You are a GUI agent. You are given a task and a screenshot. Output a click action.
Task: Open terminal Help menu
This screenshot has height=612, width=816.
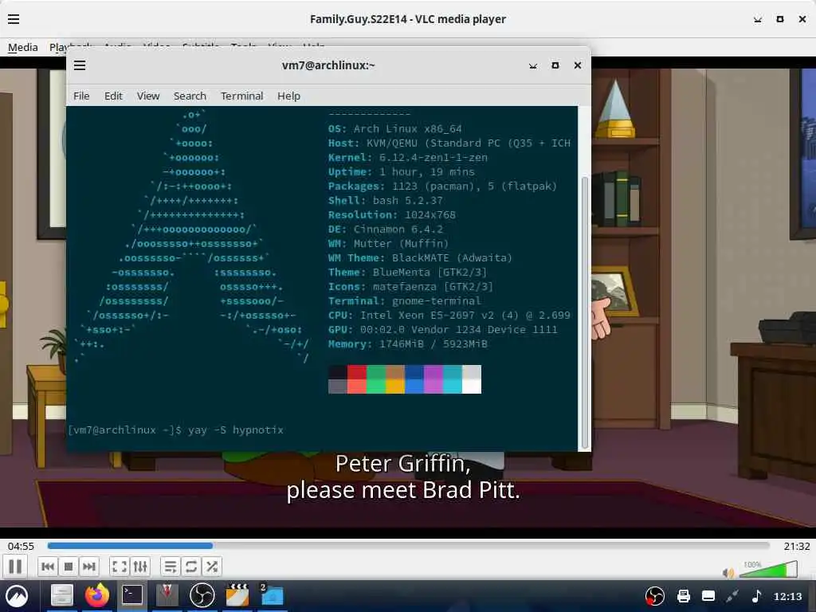[x=288, y=96]
